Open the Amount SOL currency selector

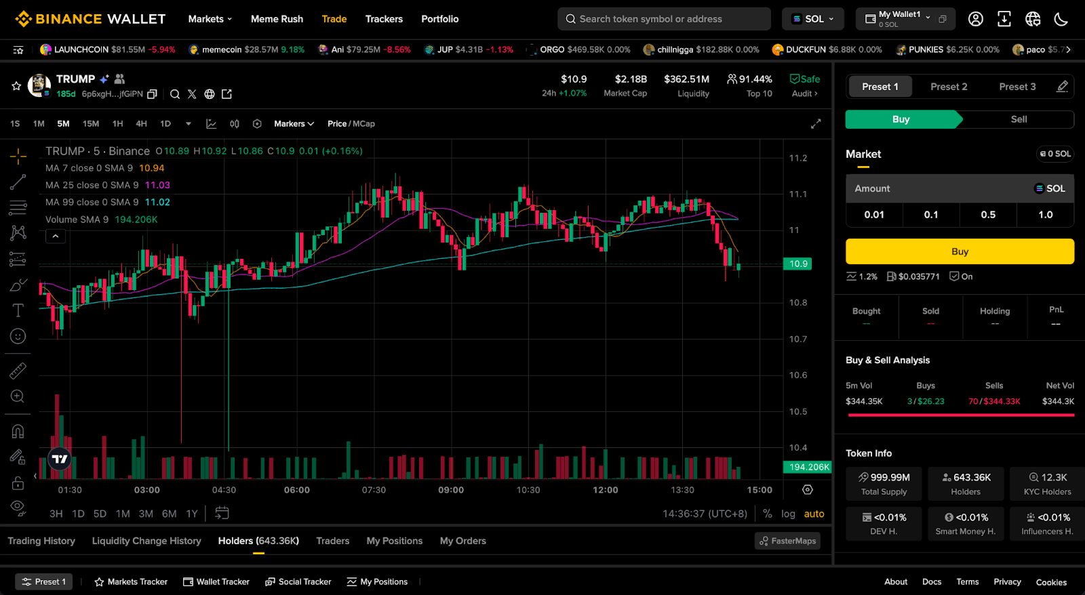1050,188
